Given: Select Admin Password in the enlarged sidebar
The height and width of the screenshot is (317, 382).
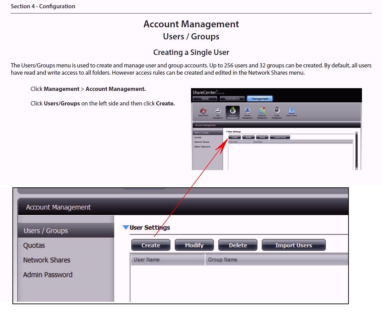Looking at the screenshot, I should (x=48, y=274).
